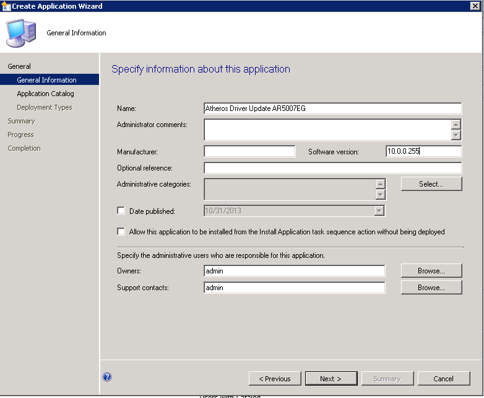
Task: Check Allow install from task sequence option
Action: pyautogui.click(x=121, y=232)
